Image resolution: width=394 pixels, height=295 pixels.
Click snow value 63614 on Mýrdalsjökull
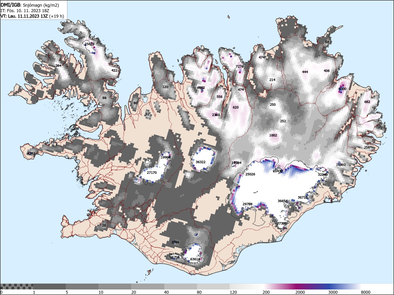(x=195, y=259)
